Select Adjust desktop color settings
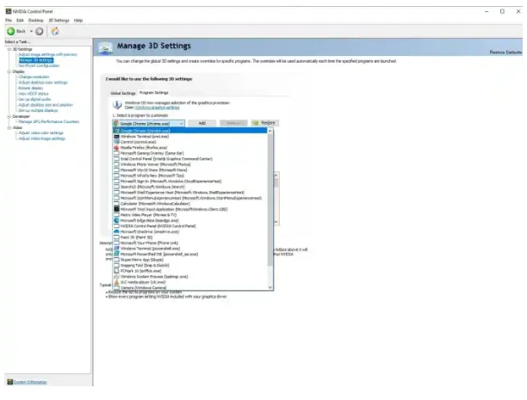The width and height of the screenshot is (527, 400). (x=43, y=83)
